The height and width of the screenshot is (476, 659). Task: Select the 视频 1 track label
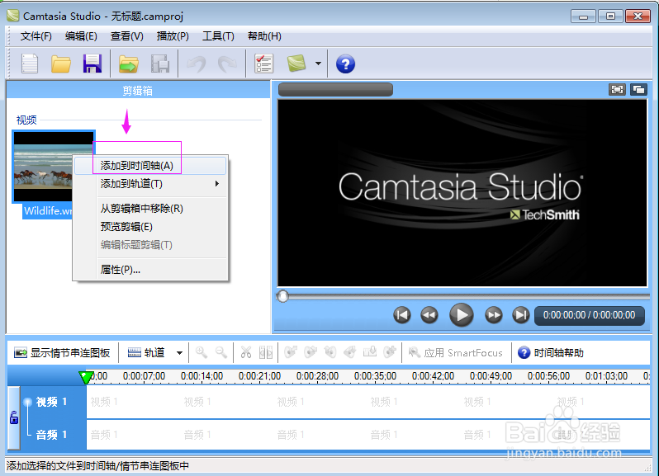[51, 402]
